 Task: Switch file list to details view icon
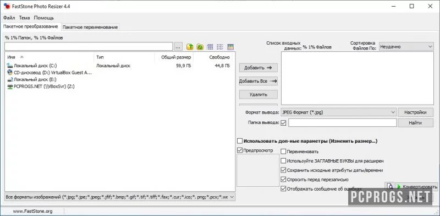click(x=220, y=47)
